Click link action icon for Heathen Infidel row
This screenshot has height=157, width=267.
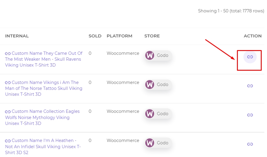[x=250, y=144]
